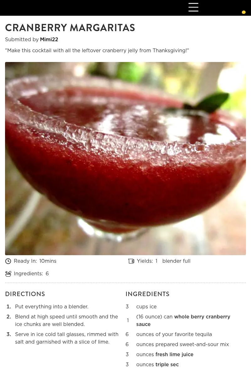Click the Cranberry Margaritas title

tap(70, 28)
